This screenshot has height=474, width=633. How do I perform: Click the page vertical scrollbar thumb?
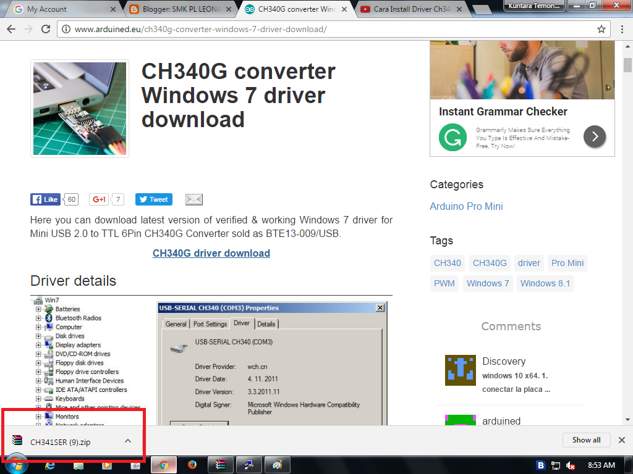click(627, 65)
